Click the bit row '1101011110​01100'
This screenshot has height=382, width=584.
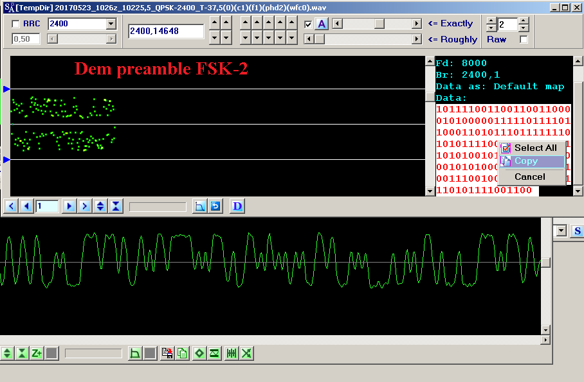[484, 190]
